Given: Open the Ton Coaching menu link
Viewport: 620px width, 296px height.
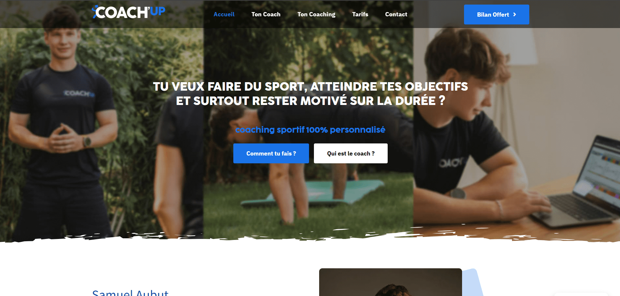Looking at the screenshot, I should pyautogui.click(x=316, y=14).
